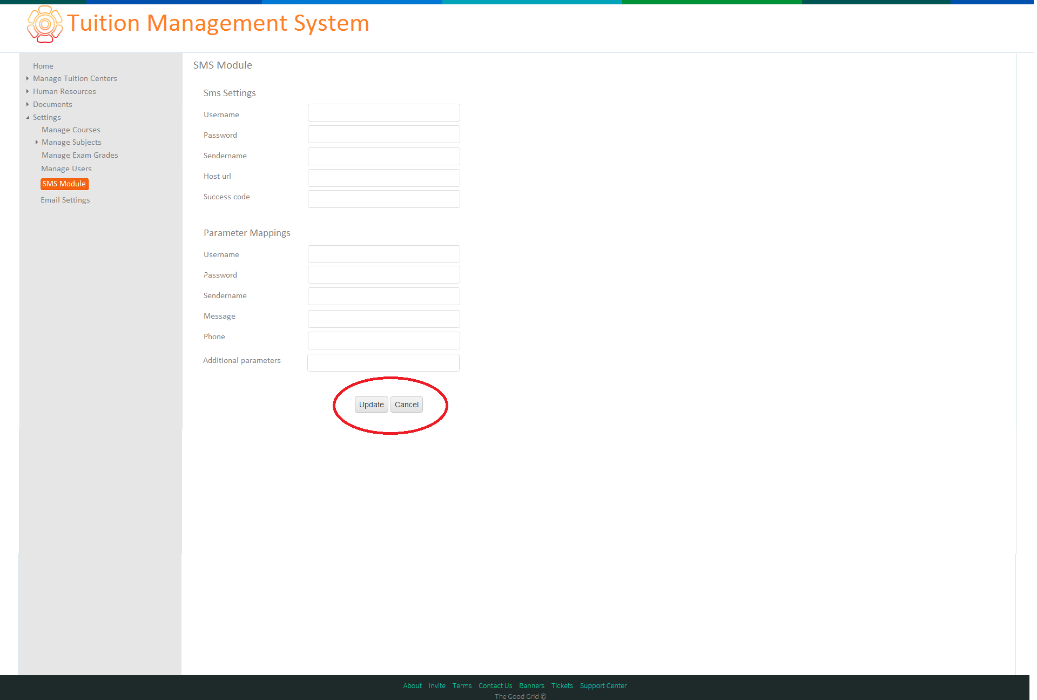Click into the Message field
This screenshot has height=700, width=1037.
(384, 319)
